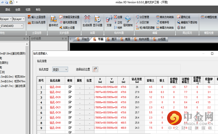Open 支撑层深度设置 settings
This screenshot has width=218, height=134.
tap(69, 17)
